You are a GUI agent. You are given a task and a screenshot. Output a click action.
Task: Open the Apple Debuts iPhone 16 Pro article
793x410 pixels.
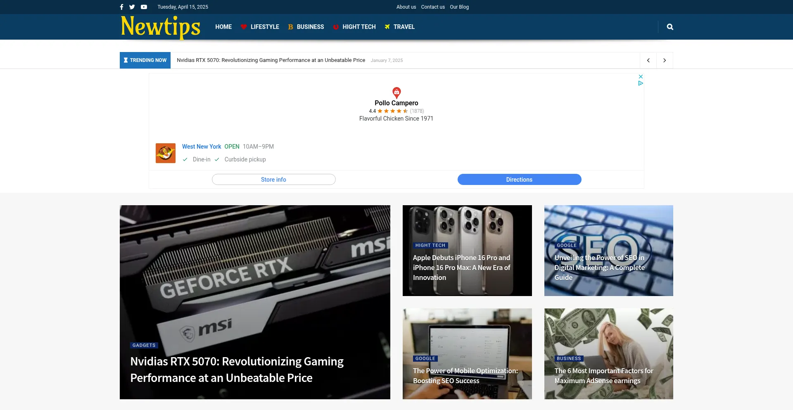click(461, 268)
